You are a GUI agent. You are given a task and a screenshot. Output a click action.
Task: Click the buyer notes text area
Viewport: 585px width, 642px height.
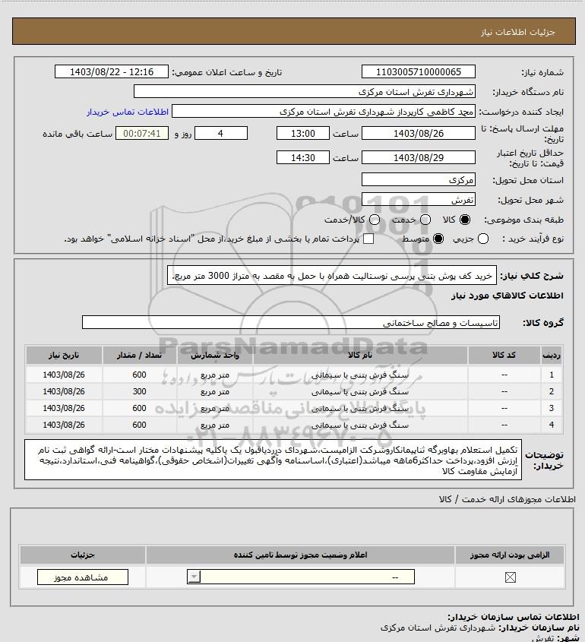[273, 460]
